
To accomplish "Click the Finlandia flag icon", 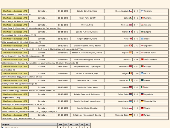I will tap(142, 11).
